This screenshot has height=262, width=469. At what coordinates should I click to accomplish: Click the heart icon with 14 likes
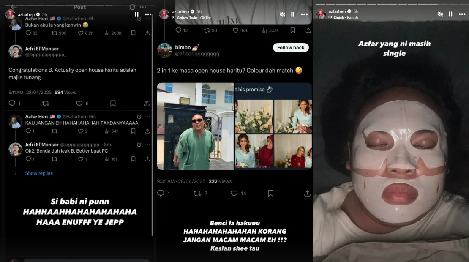[234, 193]
